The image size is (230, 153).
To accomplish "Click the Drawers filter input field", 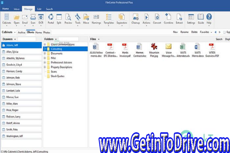I will 27,39.
